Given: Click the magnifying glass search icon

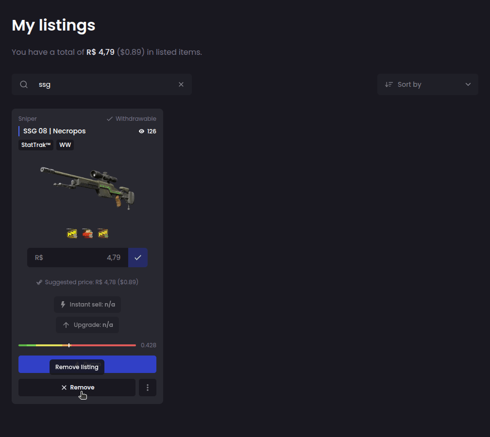Looking at the screenshot, I should coord(24,84).
